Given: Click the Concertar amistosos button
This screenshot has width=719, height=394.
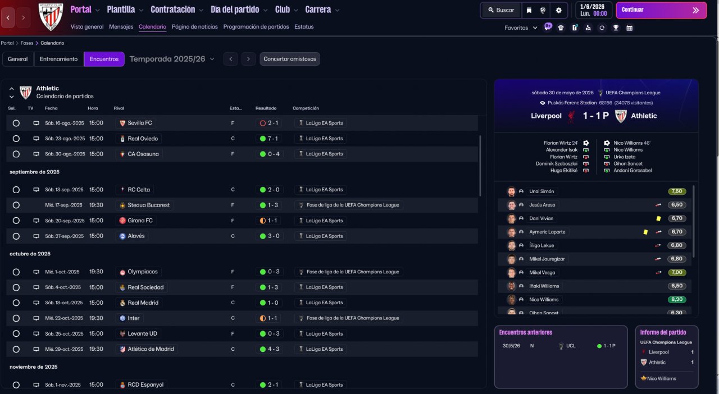Looking at the screenshot, I should pos(290,59).
